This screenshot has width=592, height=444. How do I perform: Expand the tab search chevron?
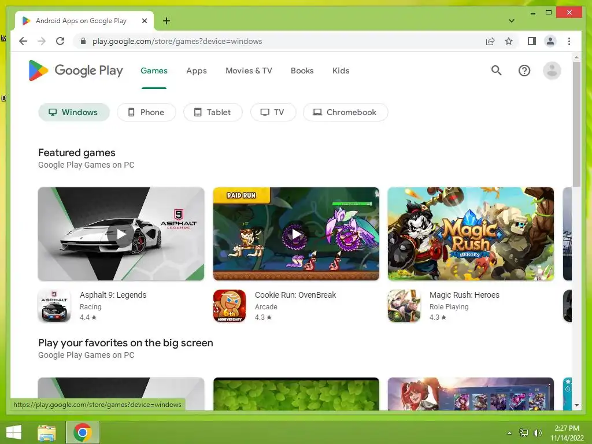tap(511, 21)
